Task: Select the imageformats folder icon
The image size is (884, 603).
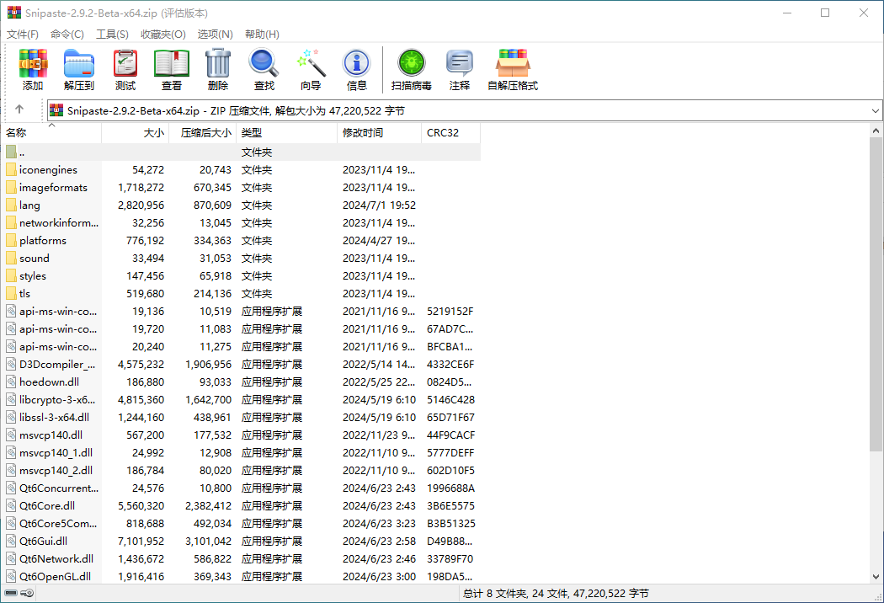Action: pos(11,187)
